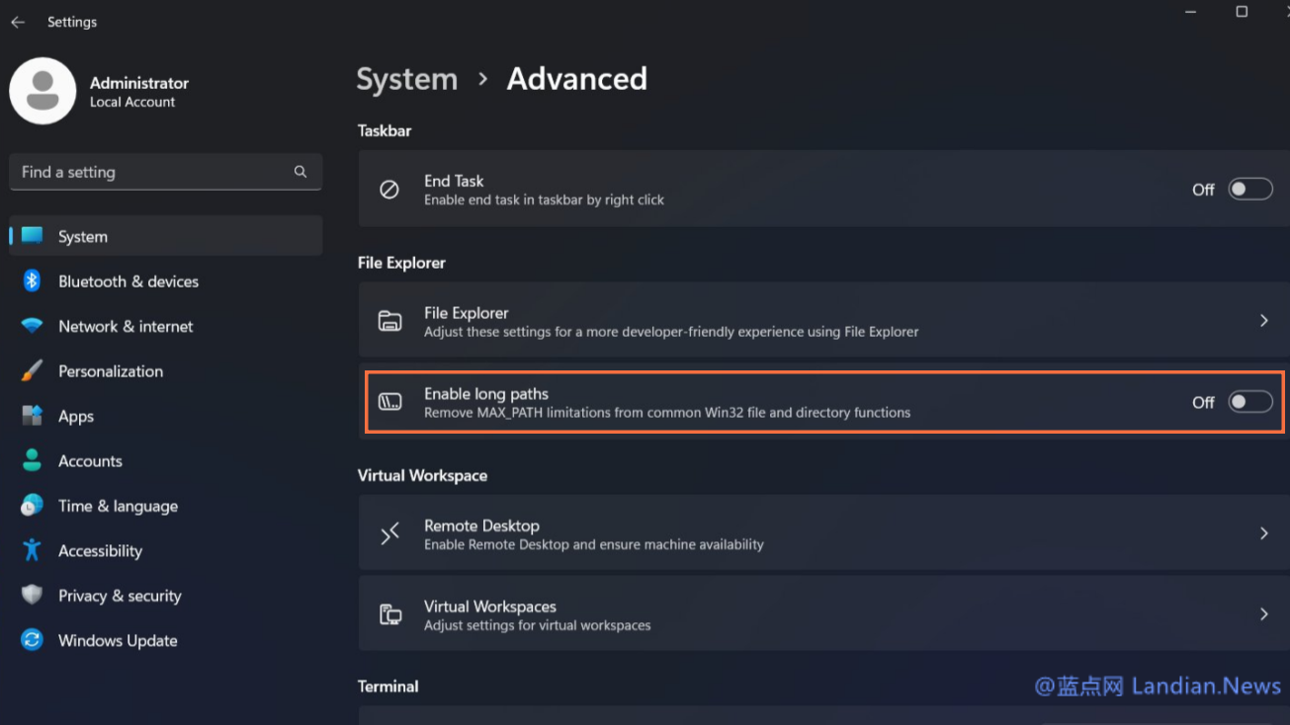Open Personalization settings
1290x725 pixels.
tap(165, 371)
